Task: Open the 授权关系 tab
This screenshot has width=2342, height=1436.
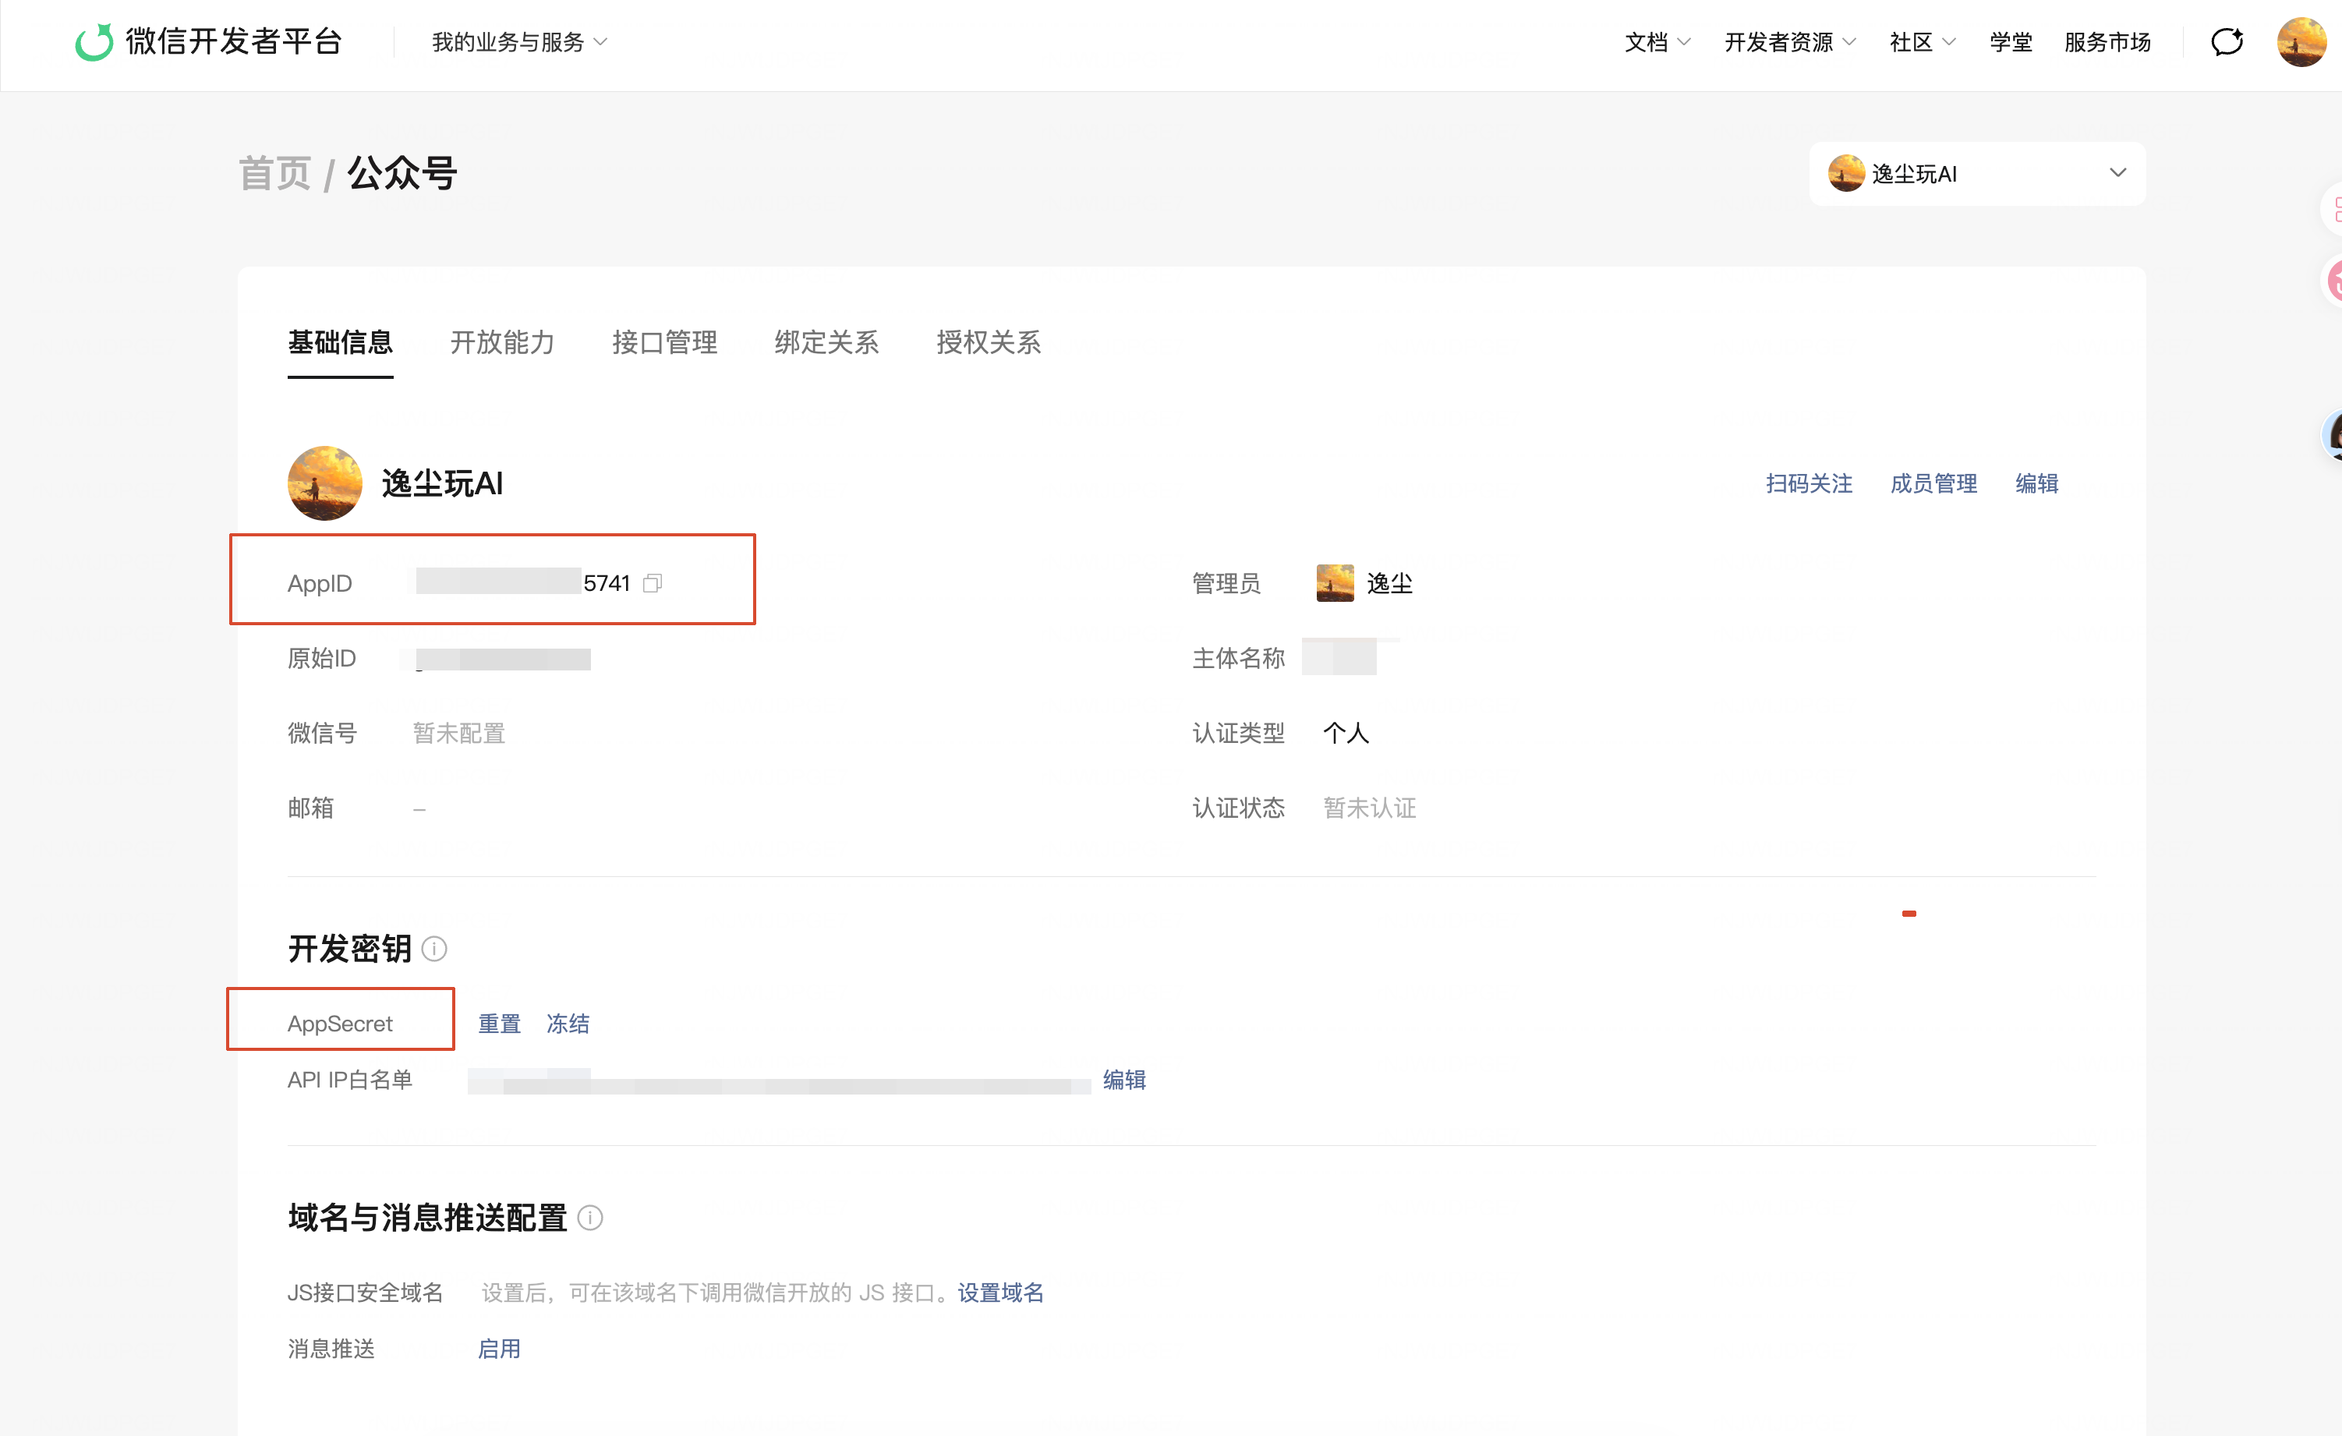Action: [989, 342]
